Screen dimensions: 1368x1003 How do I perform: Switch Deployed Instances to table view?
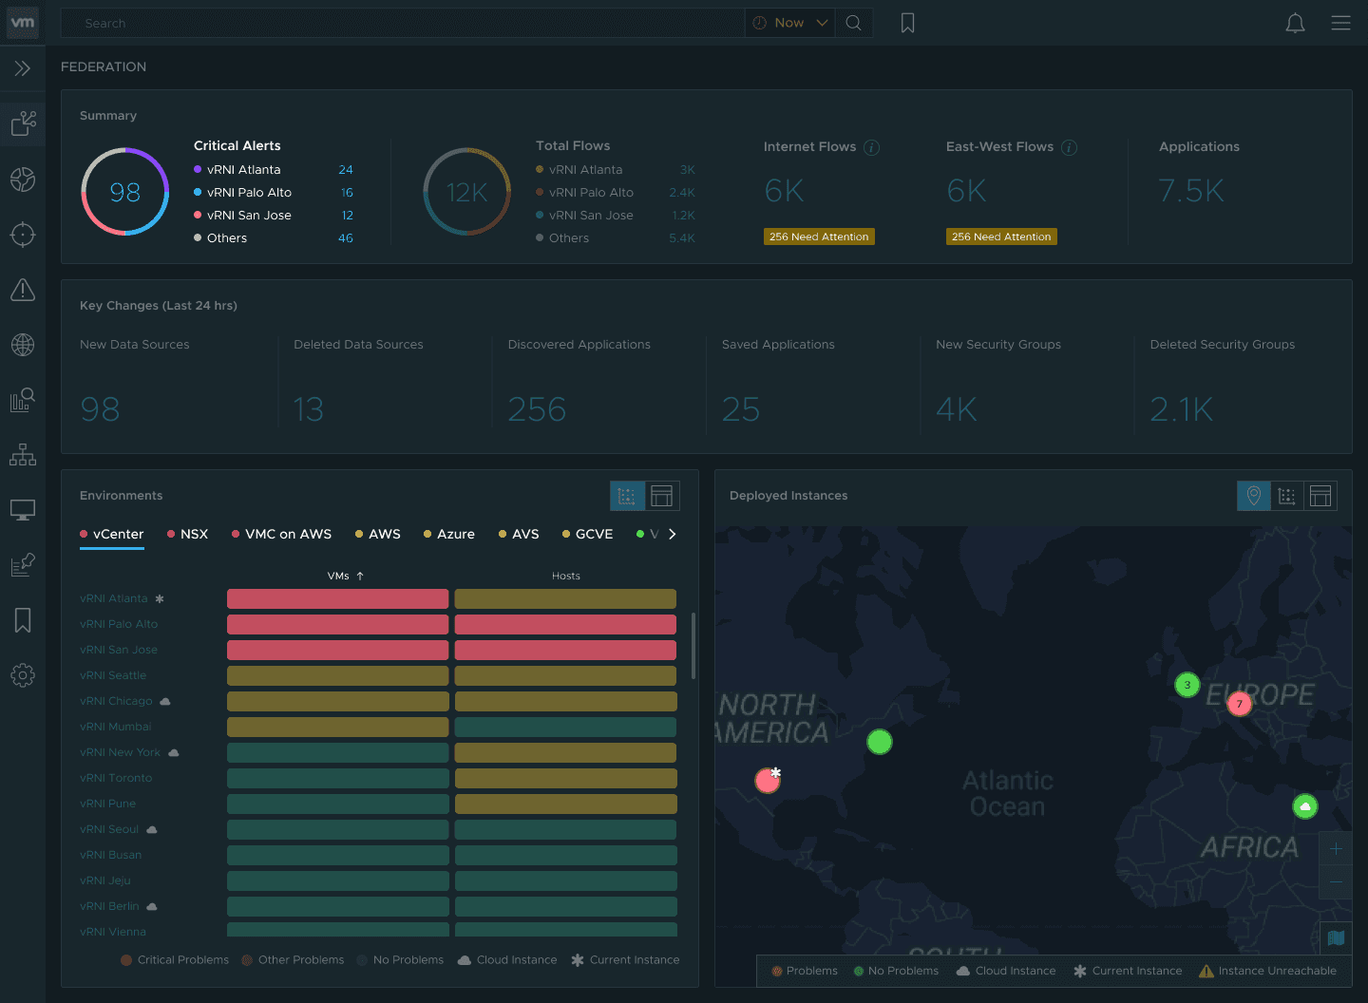(1320, 496)
